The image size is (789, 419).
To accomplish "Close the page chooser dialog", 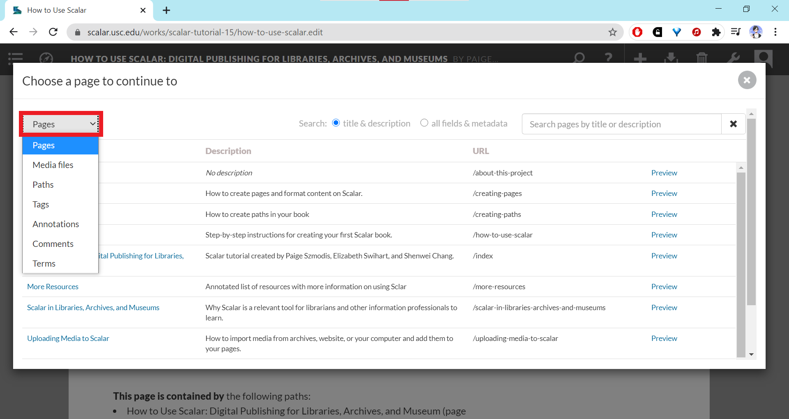I will pyautogui.click(x=747, y=80).
